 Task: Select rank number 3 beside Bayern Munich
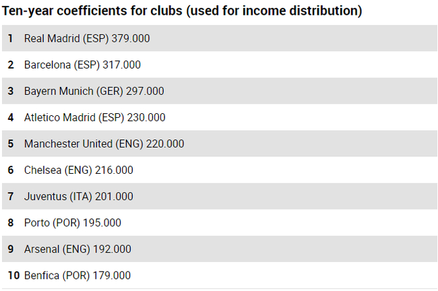(x=10, y=91)
